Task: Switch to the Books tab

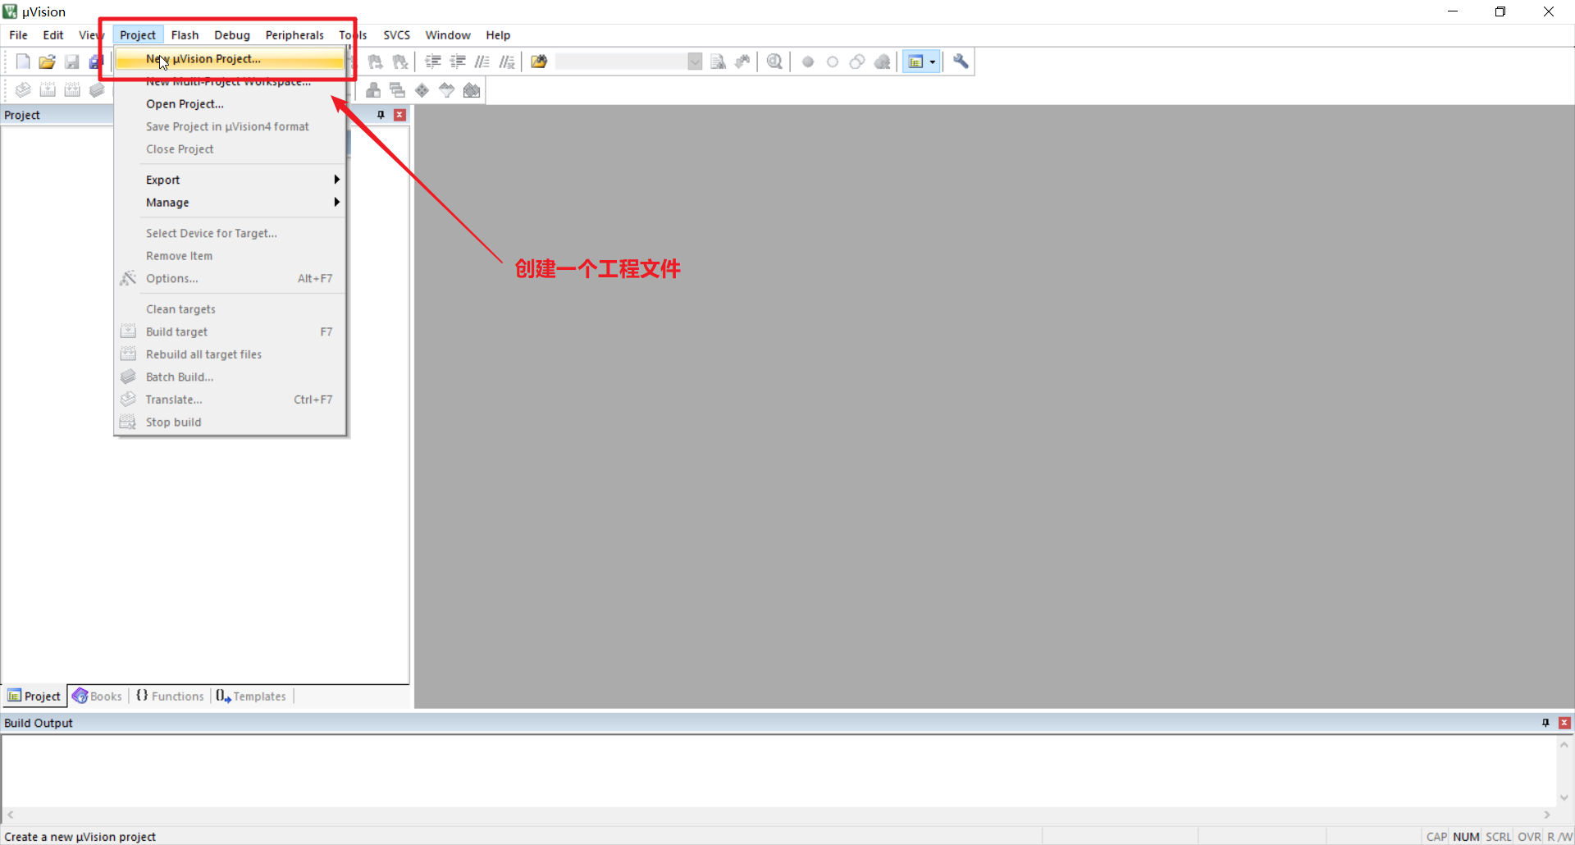Action: [98, 697]
